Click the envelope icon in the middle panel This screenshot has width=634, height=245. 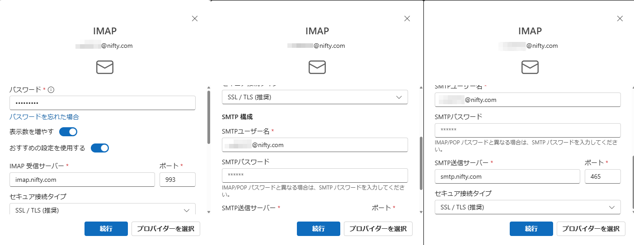317,67
